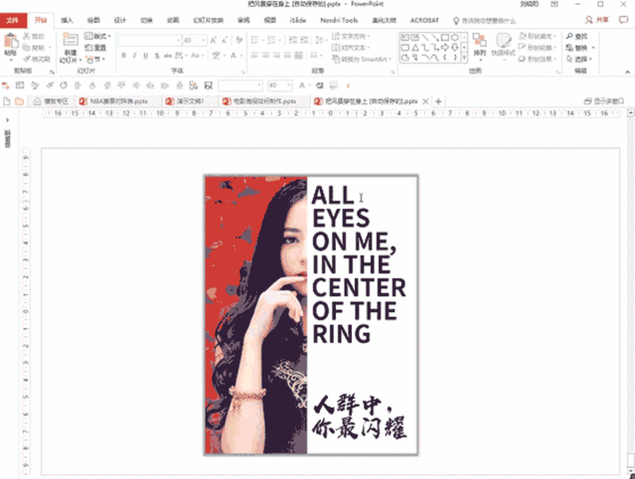Toggle Italic formatting
The height and width of the screenshot is (479, 635).
click(x=134, y=56)
